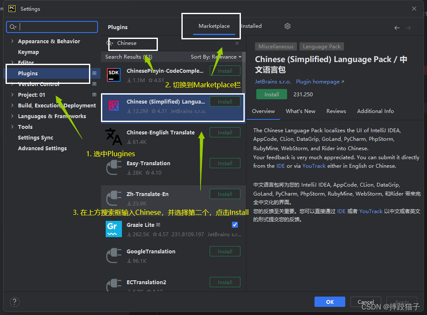Install ChinesePinyin-CodeCompletion plugin
The image size is (427, 315).
225,71
